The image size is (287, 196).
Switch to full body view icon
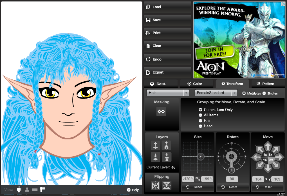(19, 190)
